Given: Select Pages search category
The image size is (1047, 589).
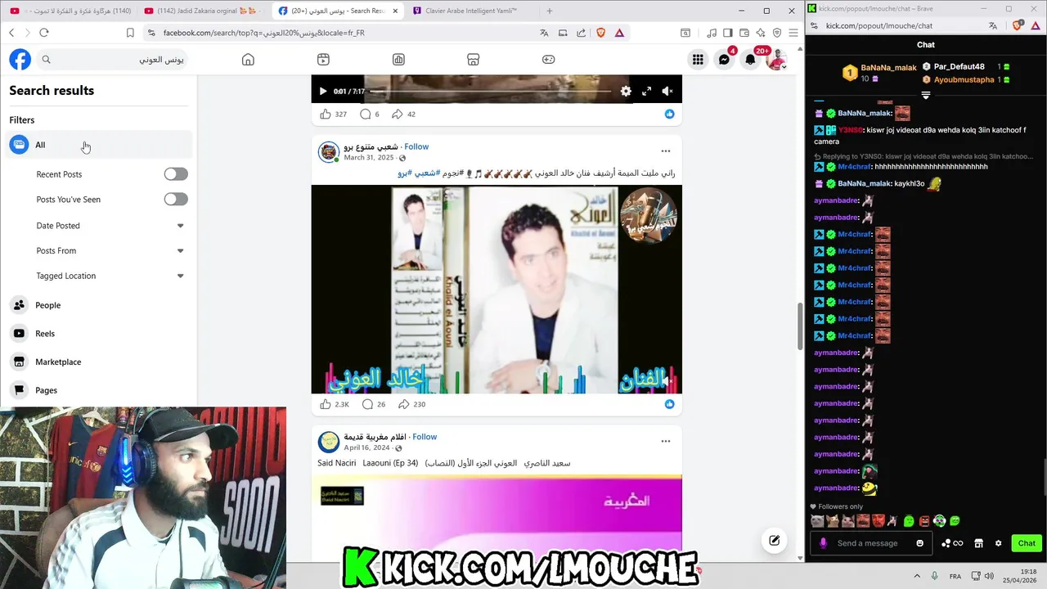Looking at the screenshot, I should pos(99,390).
